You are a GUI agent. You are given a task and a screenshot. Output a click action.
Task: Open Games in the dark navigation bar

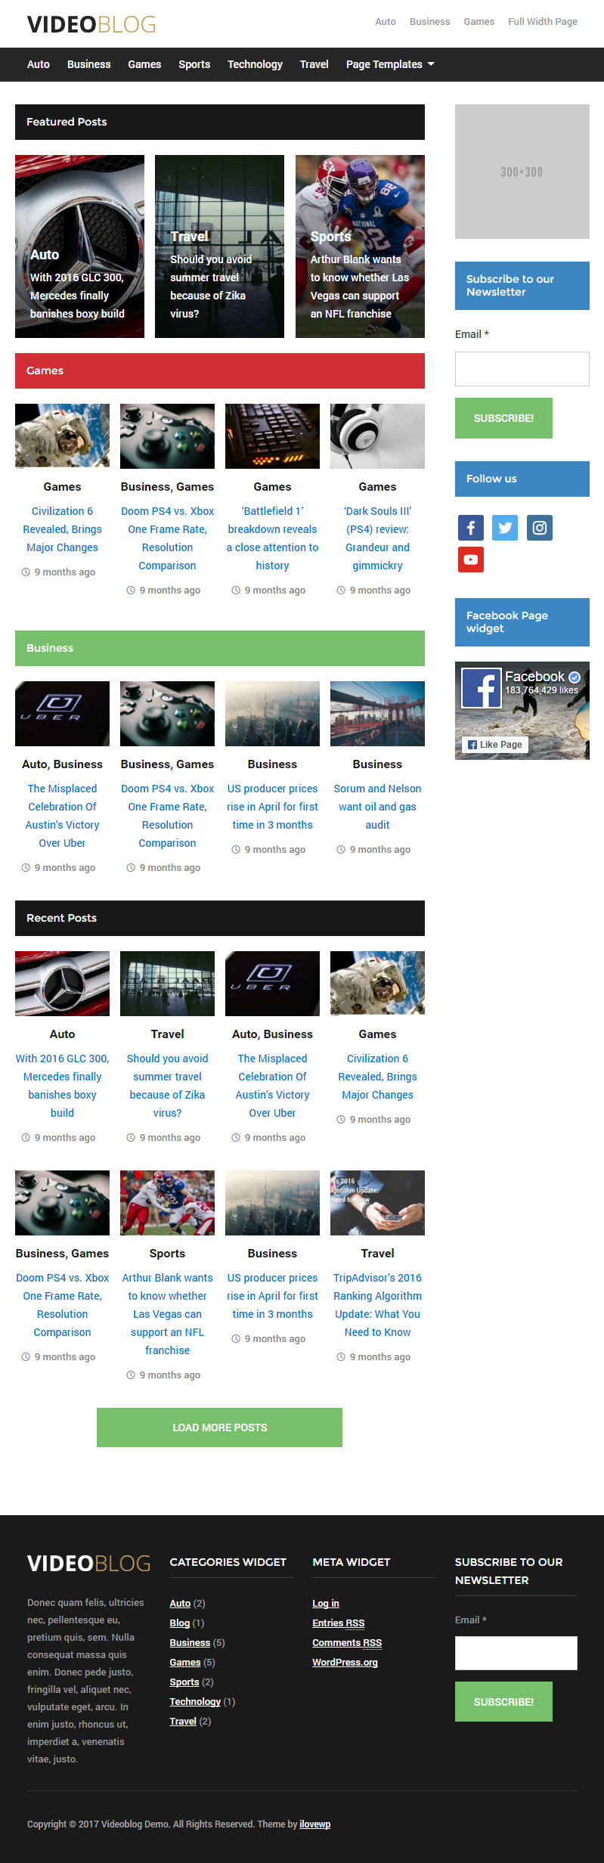tap(144, 64)
